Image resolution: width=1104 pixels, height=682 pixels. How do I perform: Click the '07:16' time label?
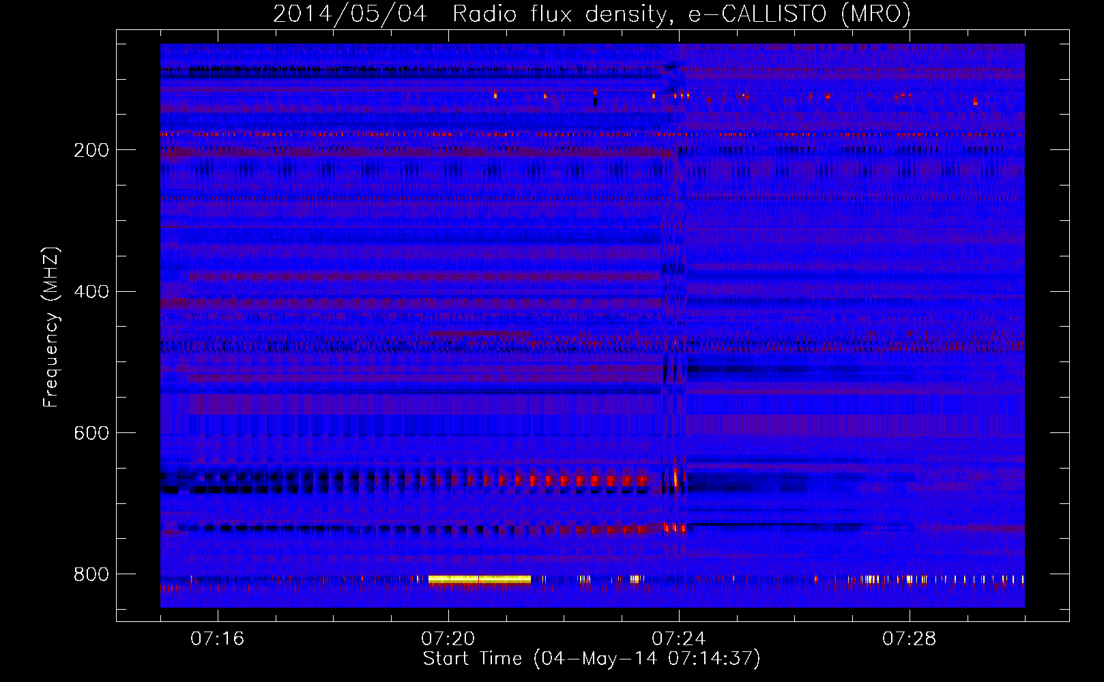[x=218, y=639]
